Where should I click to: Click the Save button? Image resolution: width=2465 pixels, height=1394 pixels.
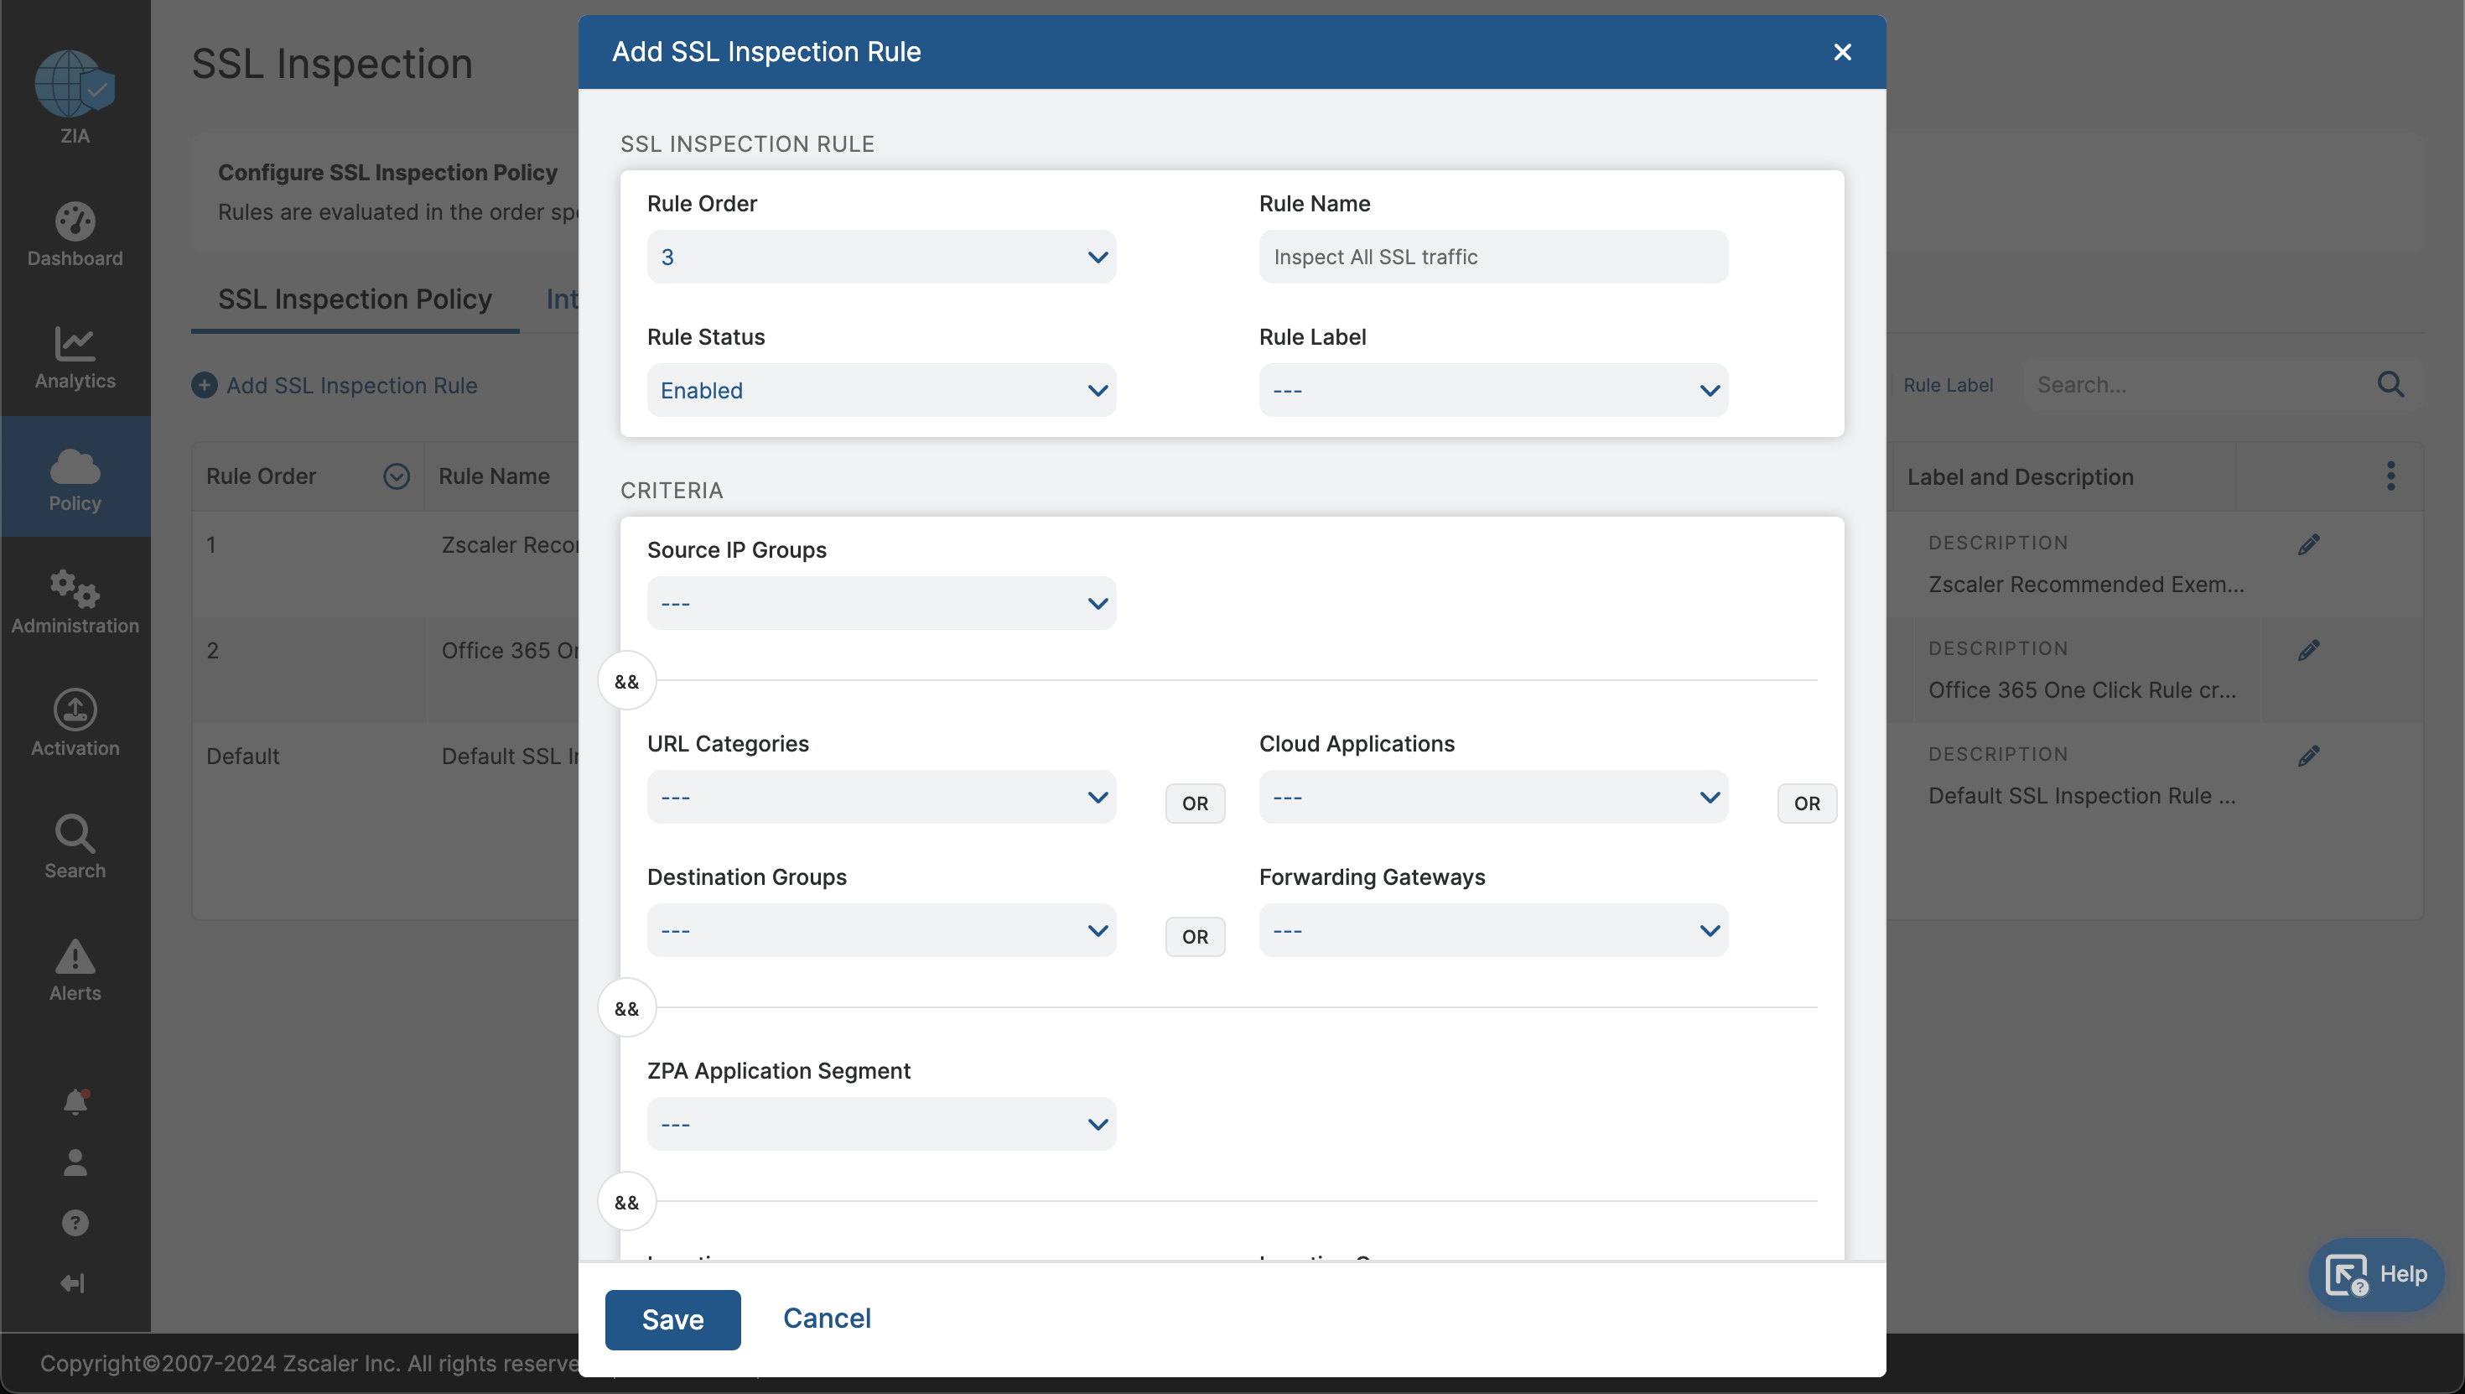(672, 1319)
